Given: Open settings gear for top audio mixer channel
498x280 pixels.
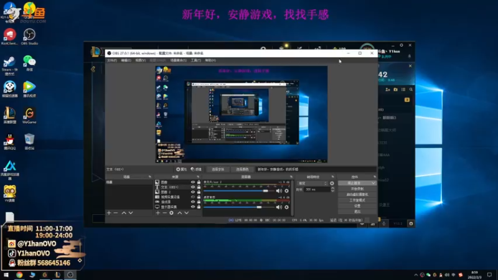Looking at the screenshot, I should (x=286, y=191).
